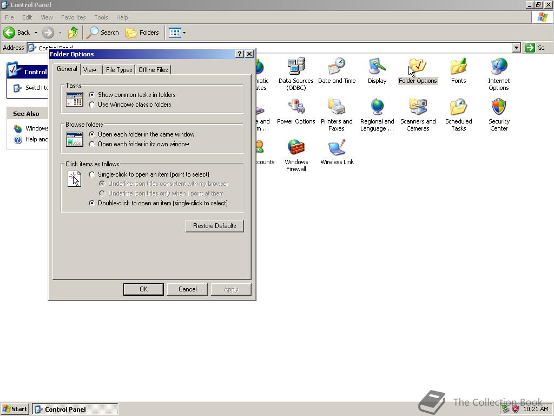Switch to the Offline Files tab
Screen dimensions: 554x416
[153, 70]
